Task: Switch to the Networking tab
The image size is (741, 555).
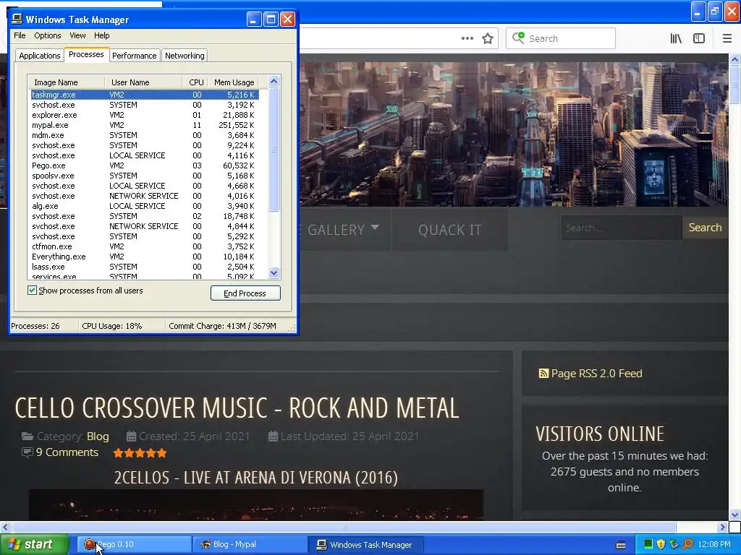Action: (x=185, y=56)
